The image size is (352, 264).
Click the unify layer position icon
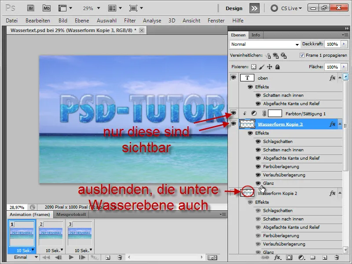click(268, 55)
